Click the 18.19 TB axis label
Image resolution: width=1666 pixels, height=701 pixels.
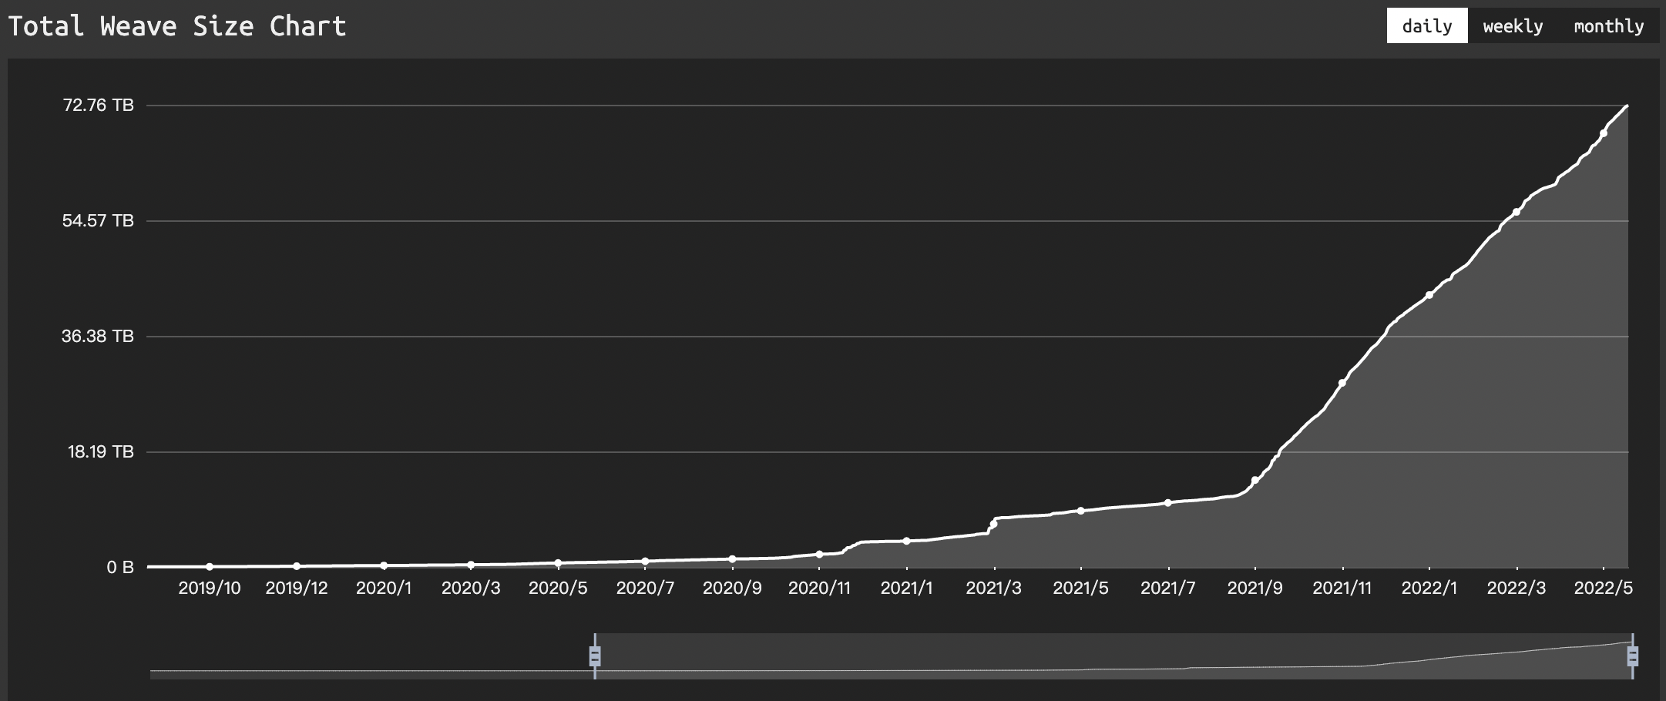tap(101, 452)
